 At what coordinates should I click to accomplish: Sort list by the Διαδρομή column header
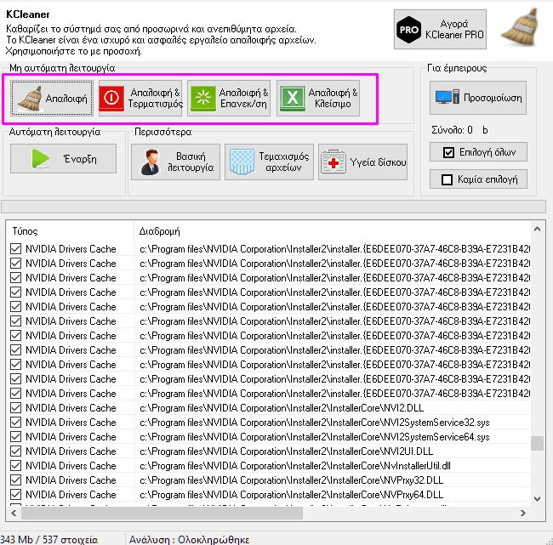coord(332,231)
